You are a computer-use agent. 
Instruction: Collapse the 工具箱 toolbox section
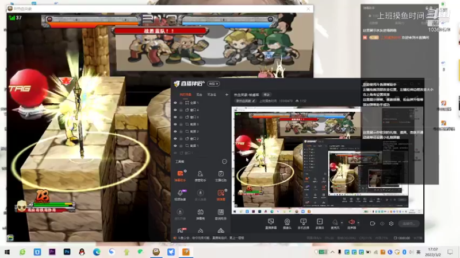[224, 162]
